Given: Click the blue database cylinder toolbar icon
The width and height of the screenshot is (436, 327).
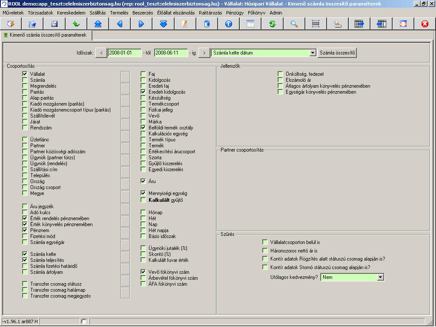Looking at the screenshot, I should tap(207, 24).
